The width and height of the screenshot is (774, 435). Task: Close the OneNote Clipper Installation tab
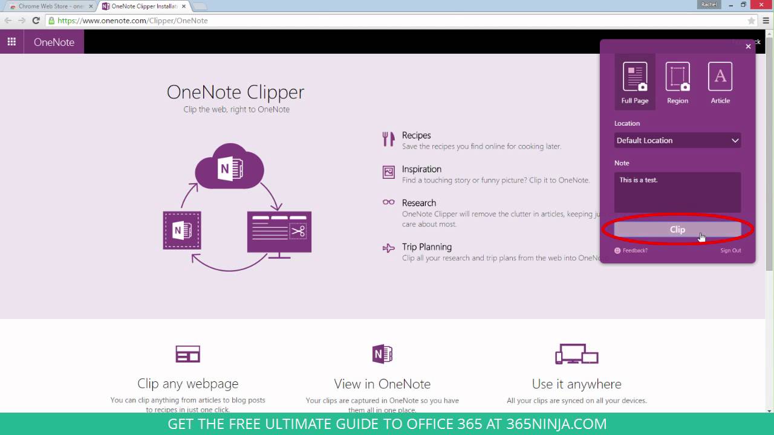pos(184,6)
